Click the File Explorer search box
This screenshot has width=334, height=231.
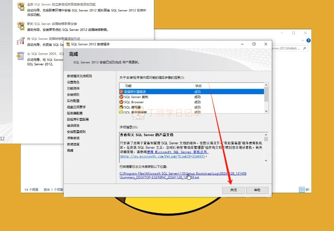[x=290, y=49]
